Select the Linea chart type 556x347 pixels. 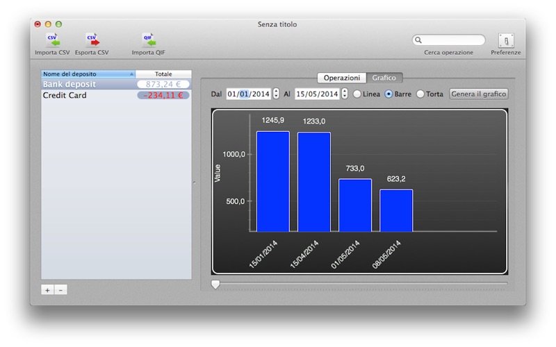point(367,94)
